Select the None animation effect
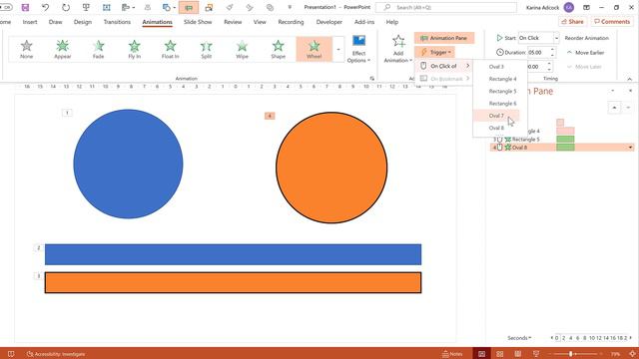Viewport: 639px width, 359px height. [27, 49]
